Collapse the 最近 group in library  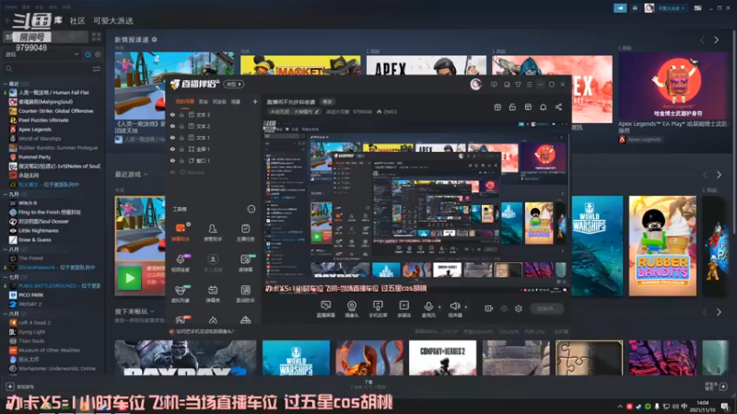coord(6,84)
